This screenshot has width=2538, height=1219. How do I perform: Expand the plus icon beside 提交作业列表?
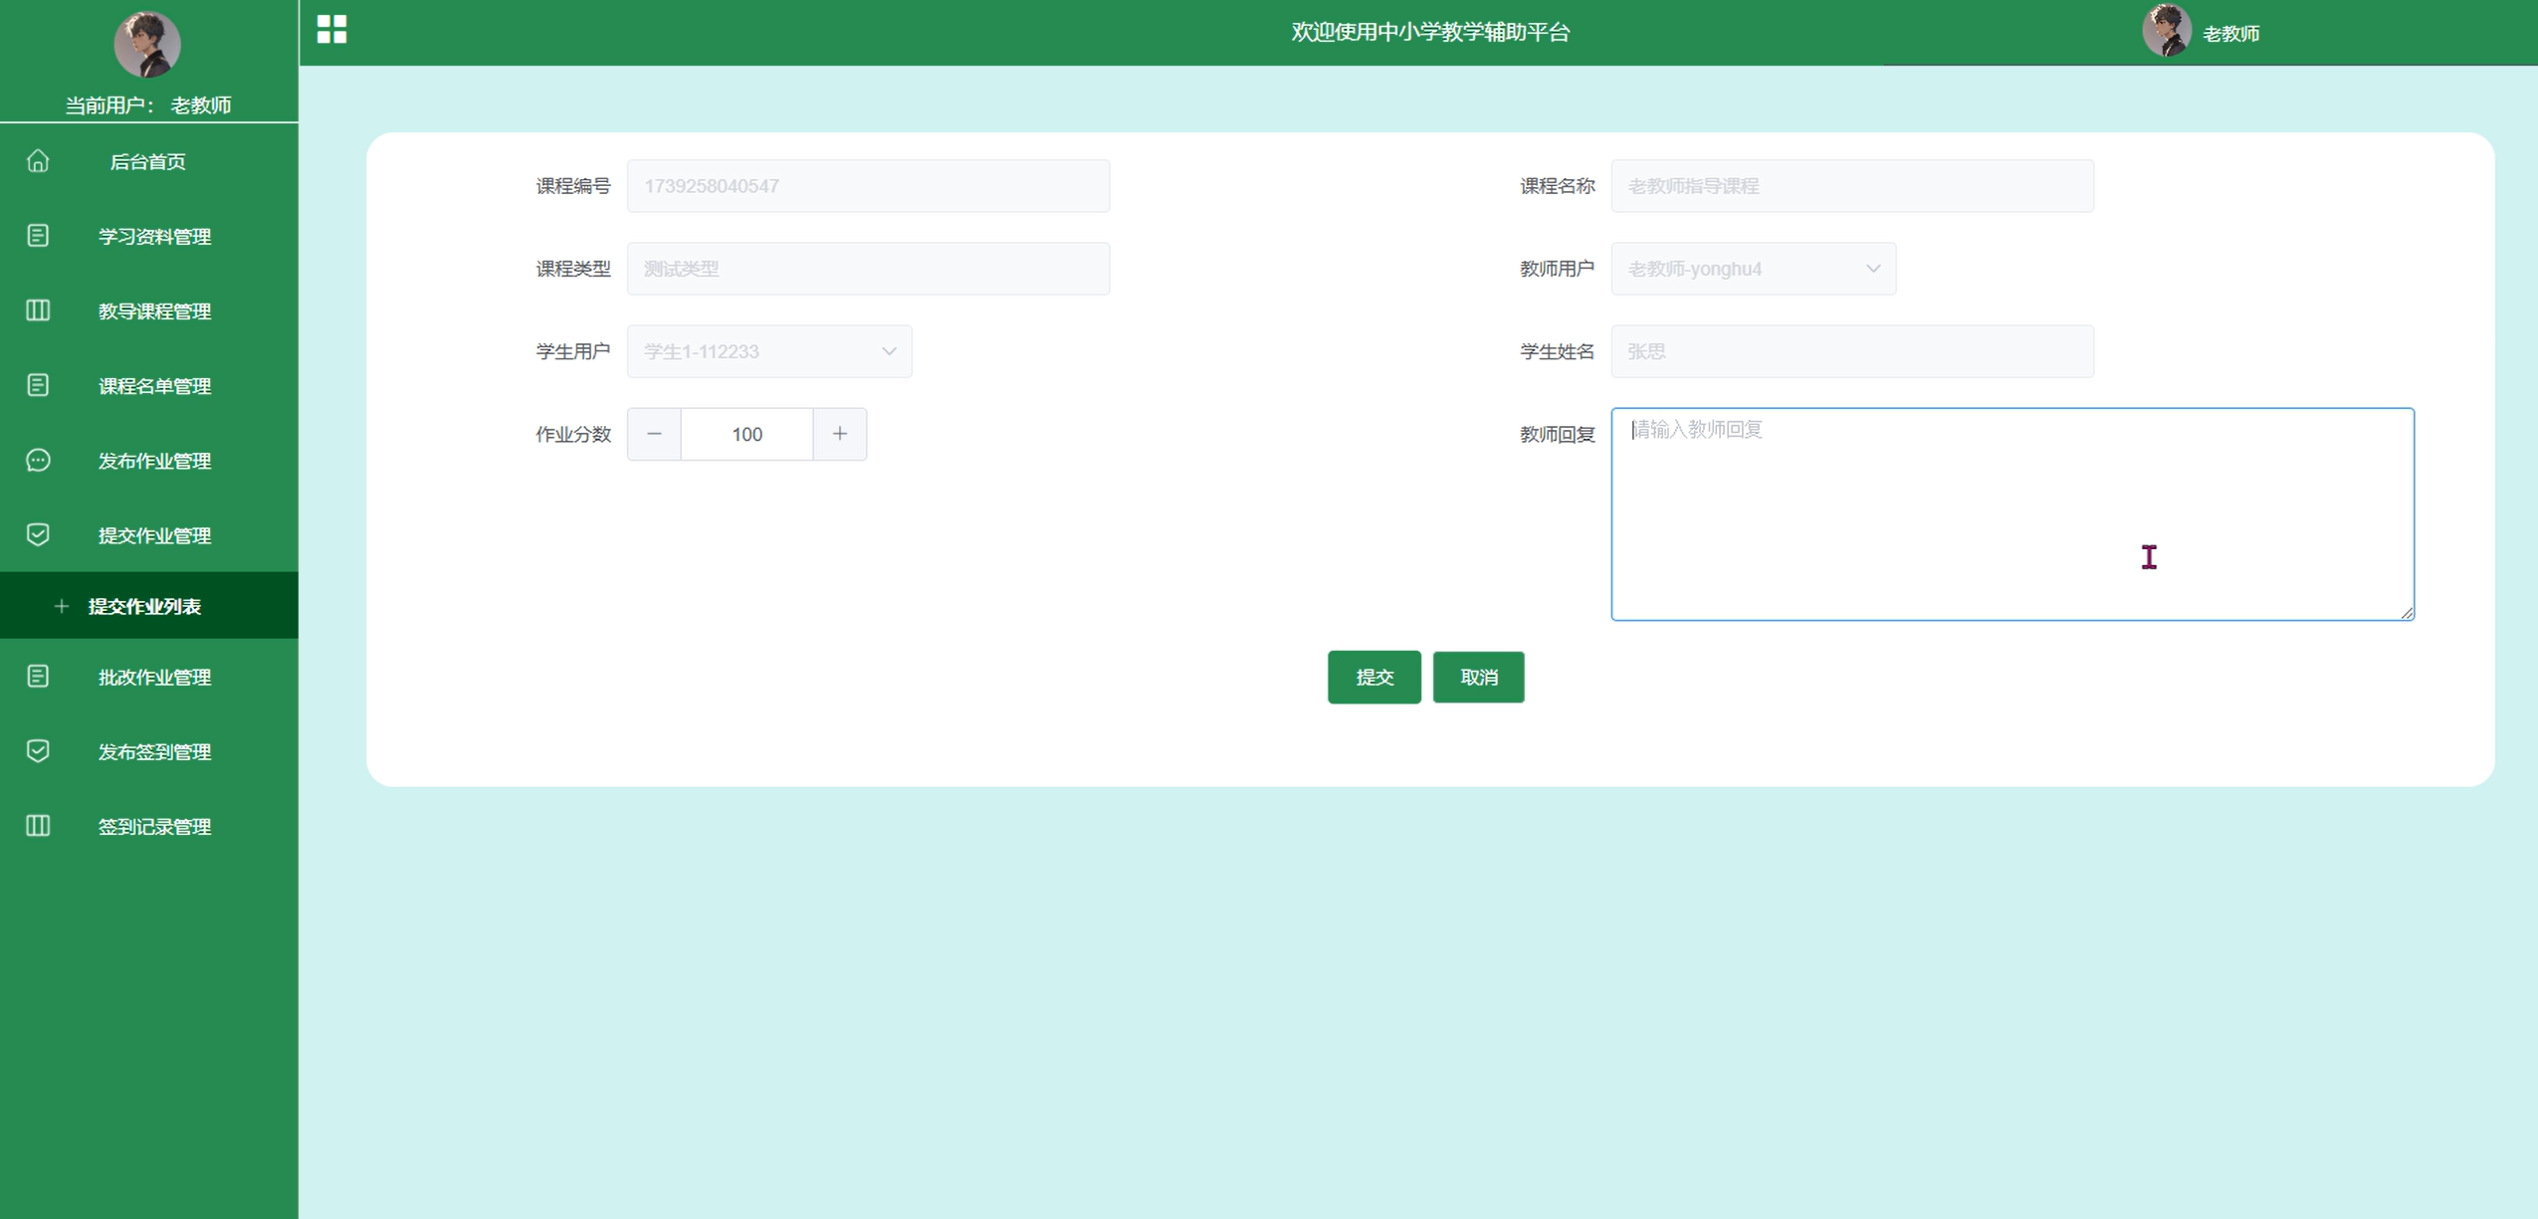pyautogui.click(x=62, y=606)
